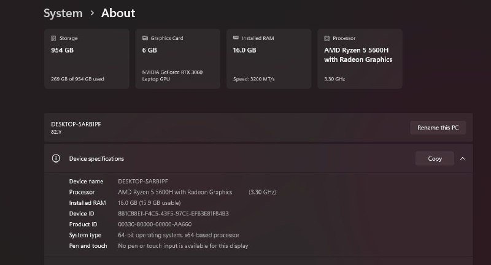
Task: Select the 'No pen or touch input' value
Action: [x=183, y=246]
